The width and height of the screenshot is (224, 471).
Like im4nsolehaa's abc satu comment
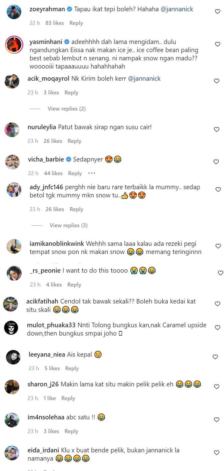(217, 420)
